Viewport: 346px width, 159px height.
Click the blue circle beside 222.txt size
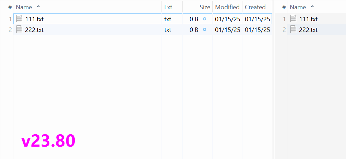click(x=205, y=30)
